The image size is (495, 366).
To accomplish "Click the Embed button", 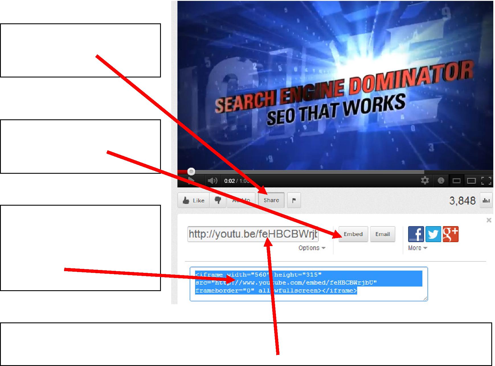I will pyautogui.click(x=353, y=234).
